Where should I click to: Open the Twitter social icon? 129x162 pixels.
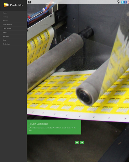pyautogui.click(x=122, y=2)
